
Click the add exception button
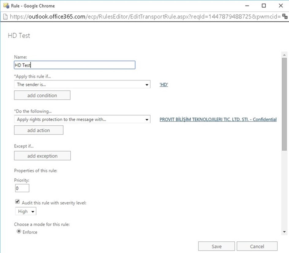42,156
